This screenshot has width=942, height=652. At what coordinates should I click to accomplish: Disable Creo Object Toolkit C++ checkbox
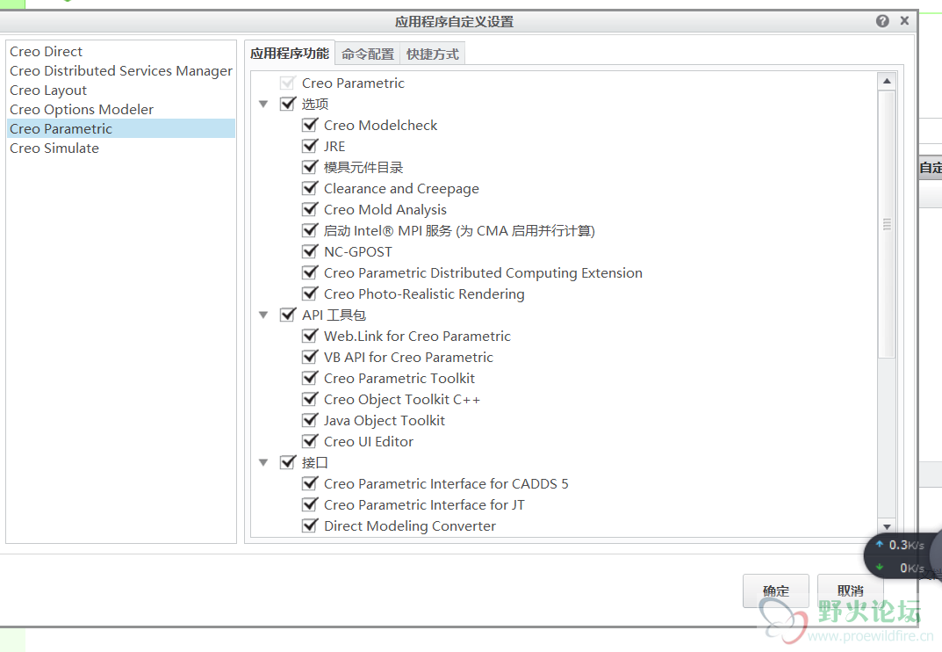tap(310, 398)
